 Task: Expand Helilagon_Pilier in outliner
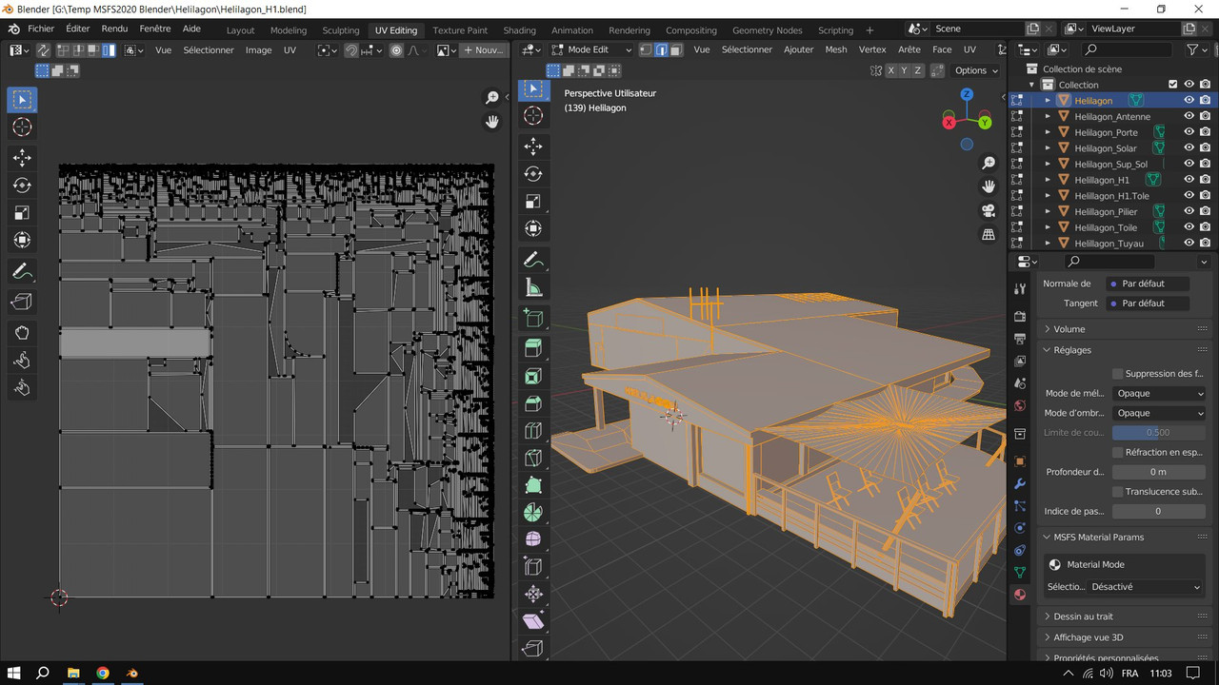coord(1049,211)
